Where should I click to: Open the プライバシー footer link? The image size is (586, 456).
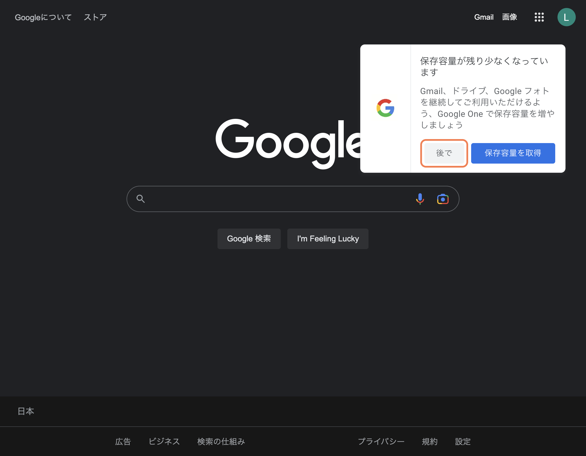[x=381, y=441]
